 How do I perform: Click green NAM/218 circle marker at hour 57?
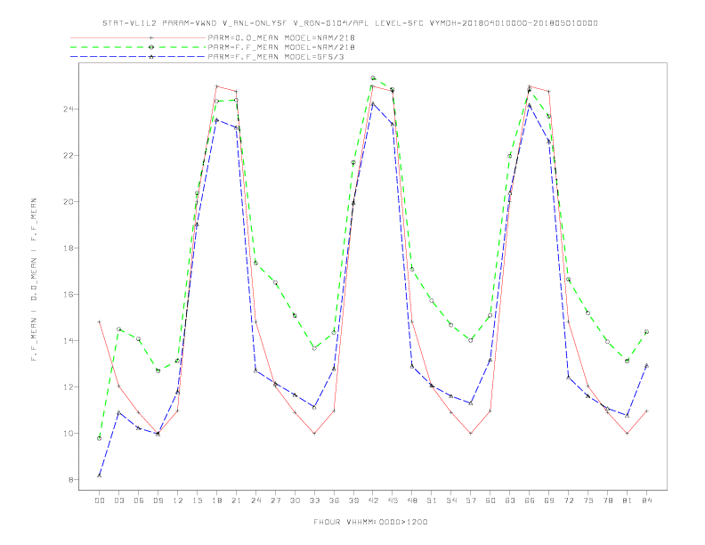pos(471,340)
